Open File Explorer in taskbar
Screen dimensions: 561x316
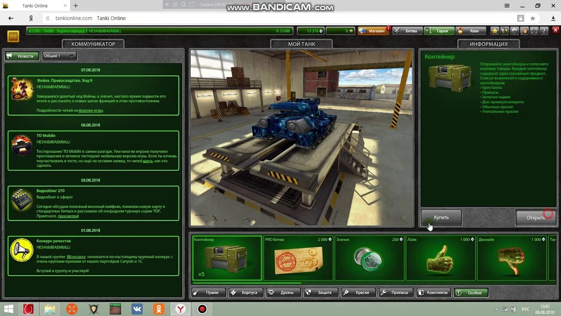coord(50,309)
